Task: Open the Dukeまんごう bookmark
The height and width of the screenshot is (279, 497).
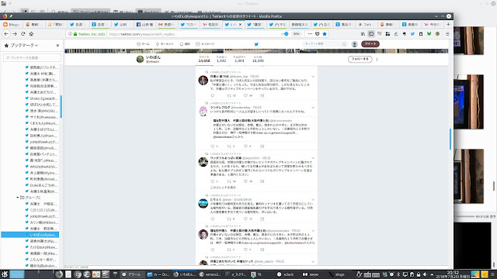Action: [41, 185]
